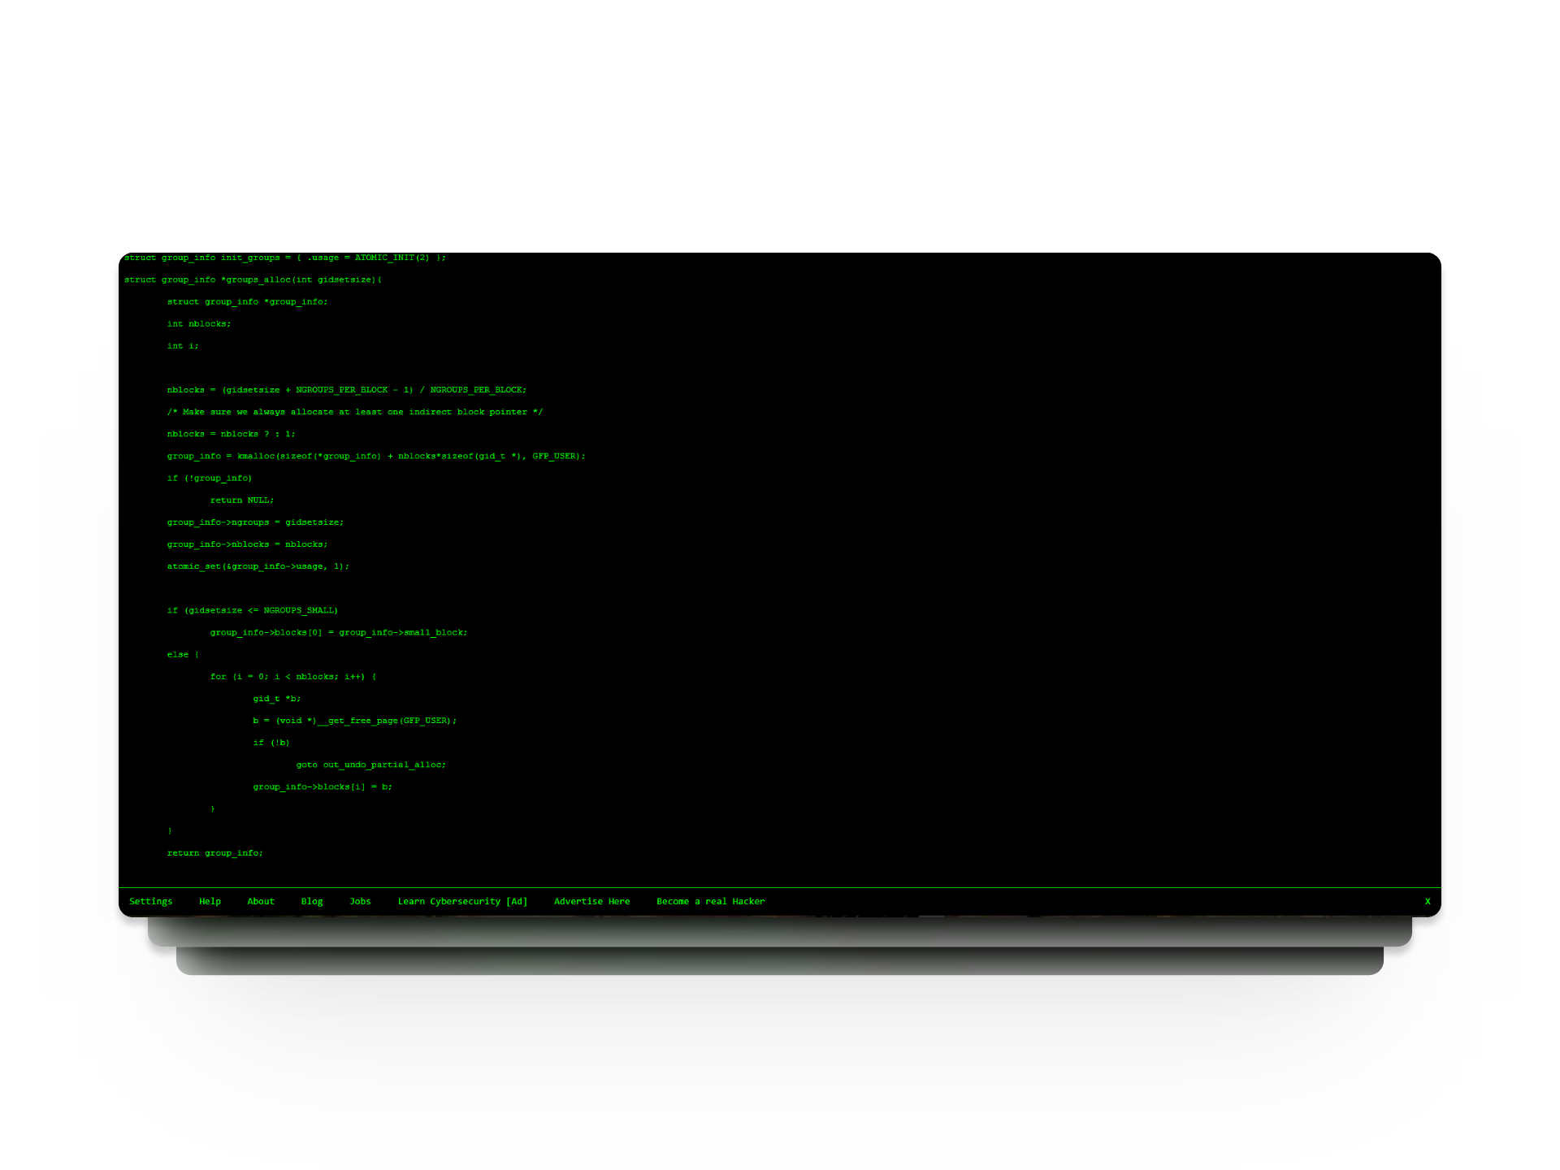Click the for loop code line
1560x1170 pixels.
pyautogui.click(x=292, y=676)
